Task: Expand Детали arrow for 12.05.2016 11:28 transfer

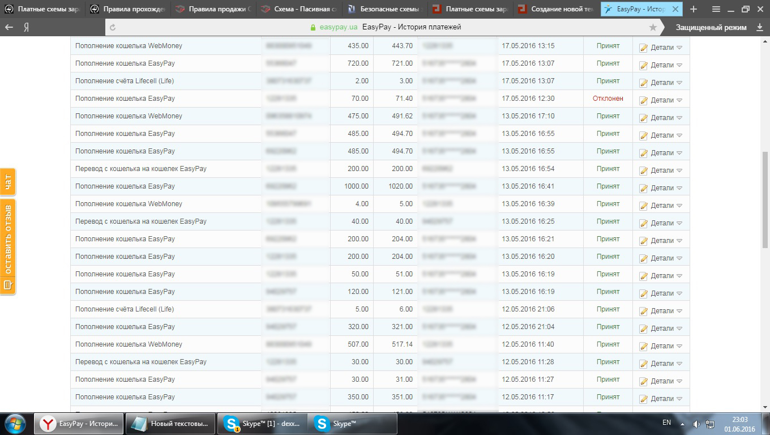Action: pos(679,364)
